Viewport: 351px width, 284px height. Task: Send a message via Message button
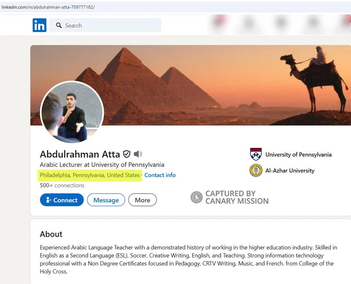(106, 200)
